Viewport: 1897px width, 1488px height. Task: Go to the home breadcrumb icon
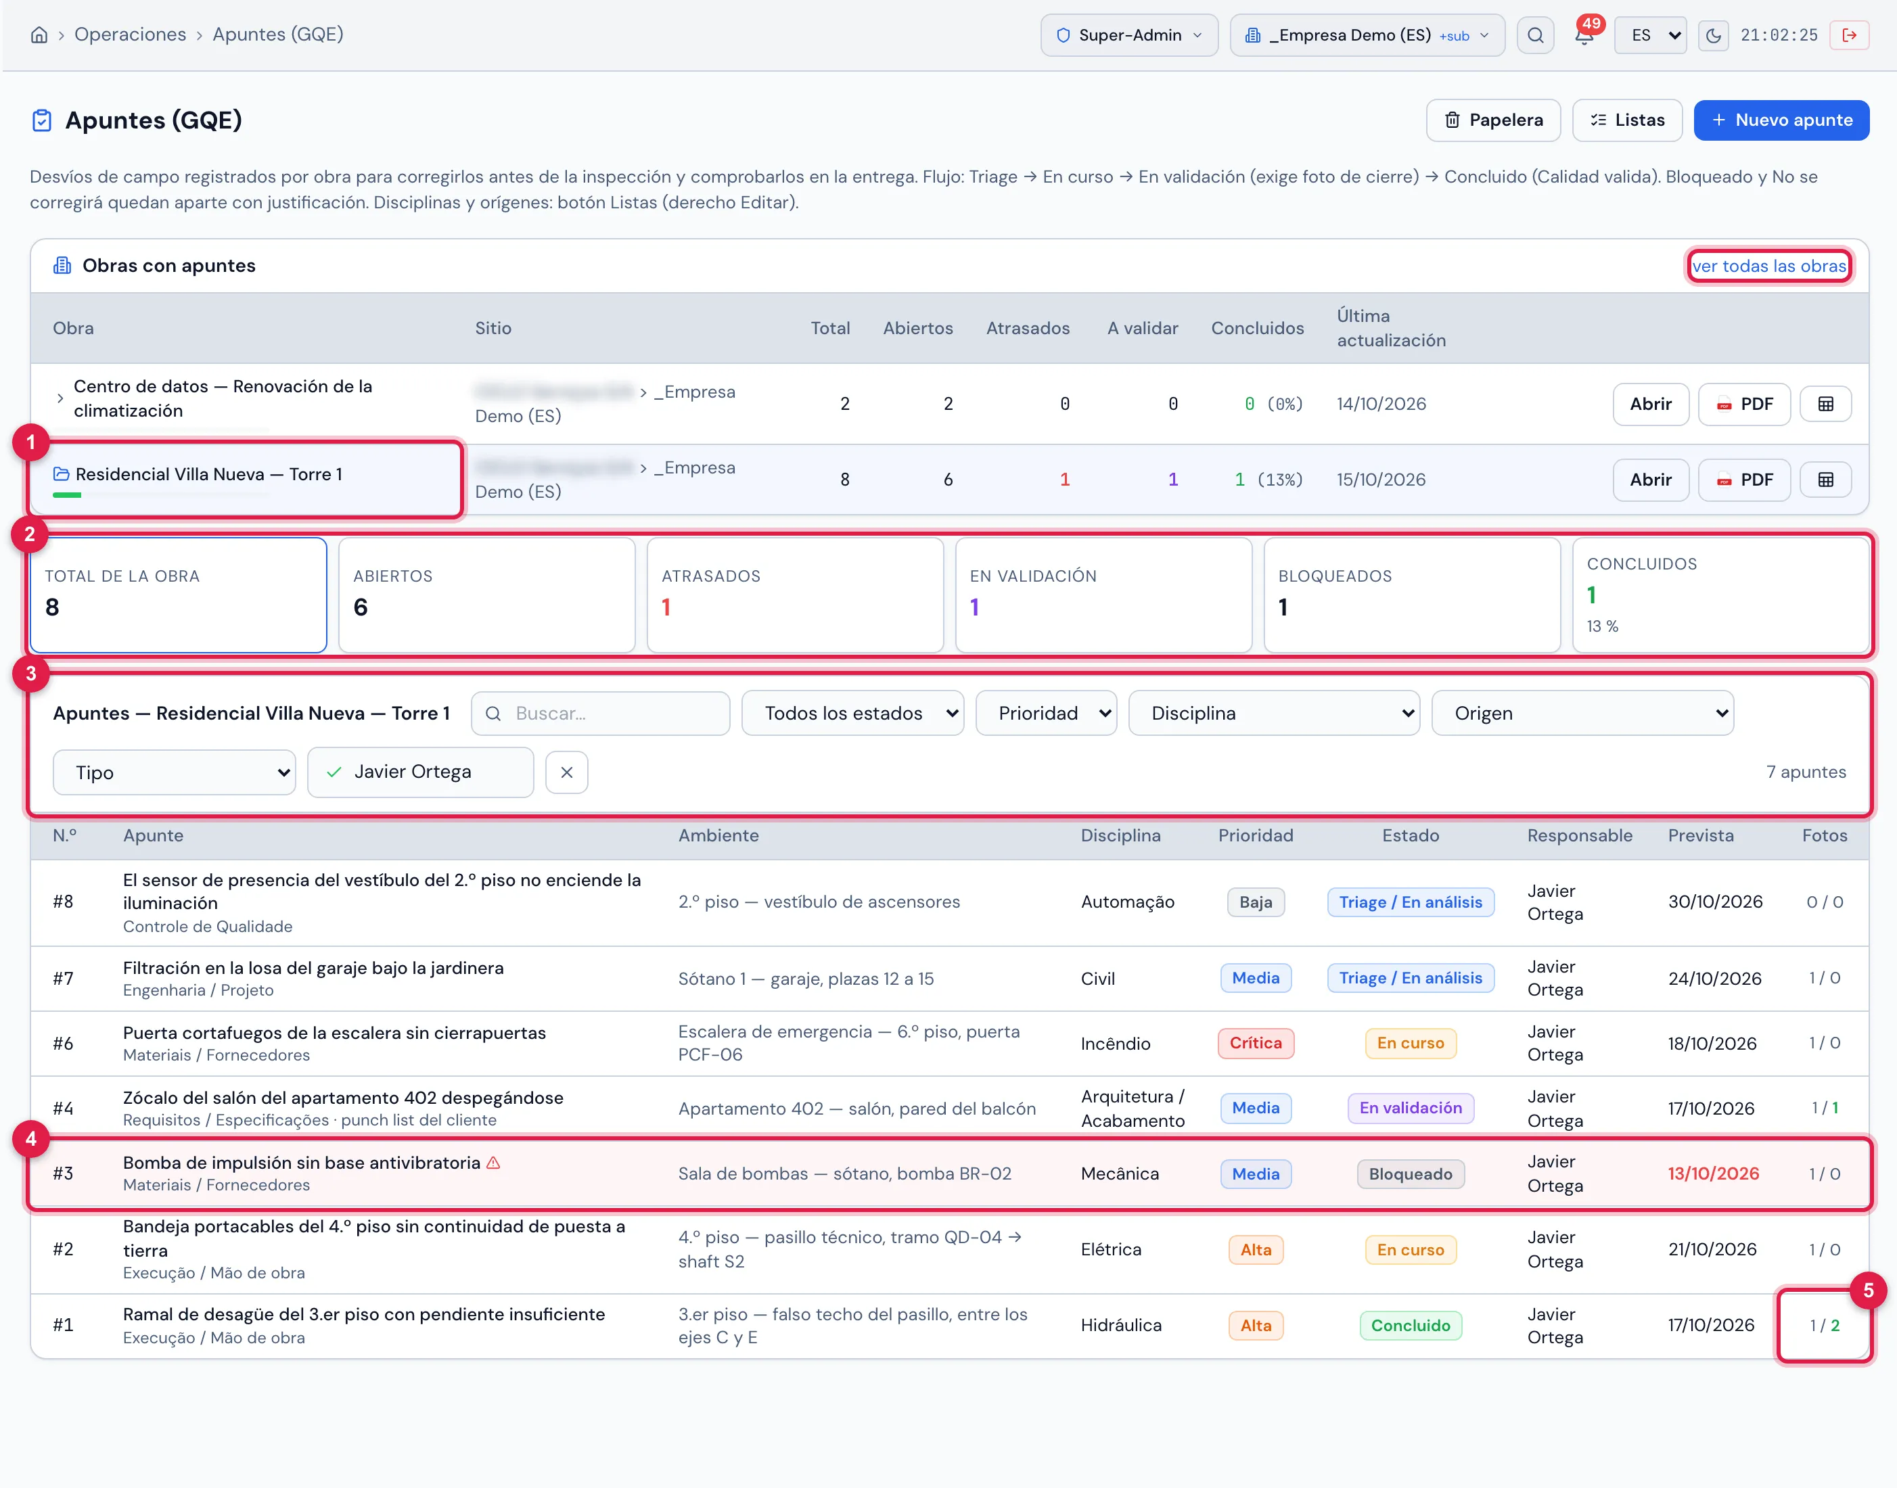tap(39, 35)
